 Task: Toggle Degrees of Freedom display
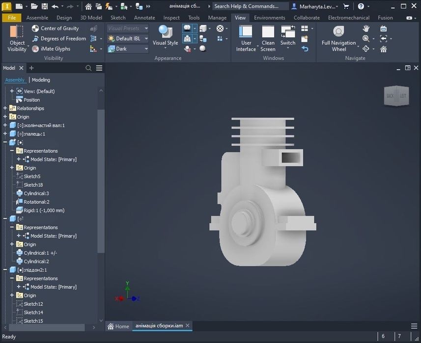point(59,39)
